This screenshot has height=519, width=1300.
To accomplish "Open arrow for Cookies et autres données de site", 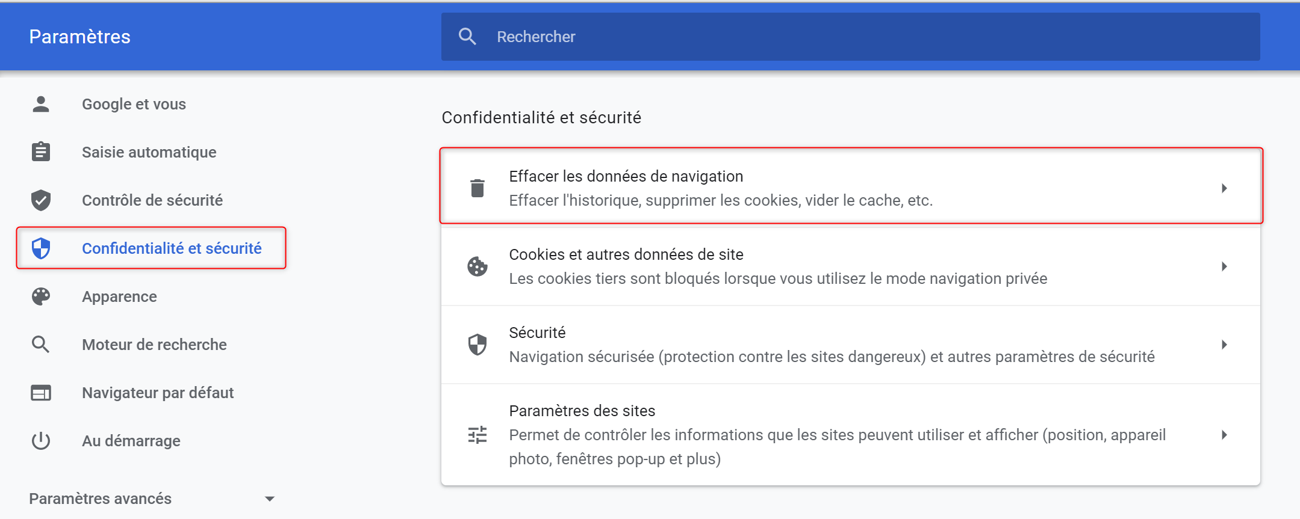I will 1224,266.
